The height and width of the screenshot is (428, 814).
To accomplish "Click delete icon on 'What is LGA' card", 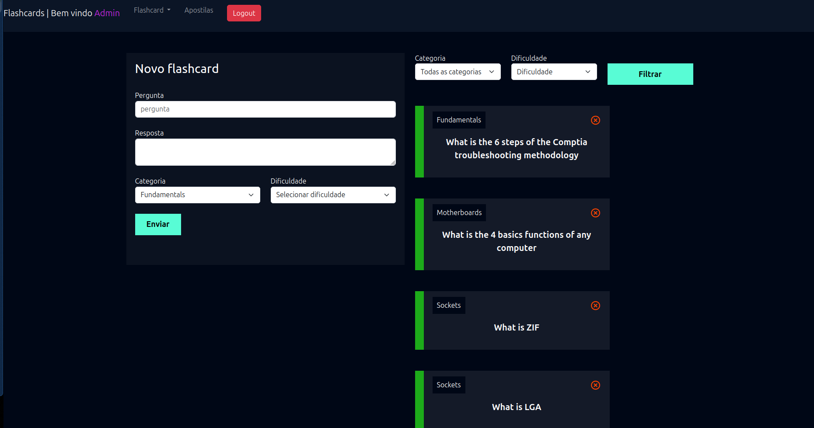I will pyautogui.click(x=595, y=385).
